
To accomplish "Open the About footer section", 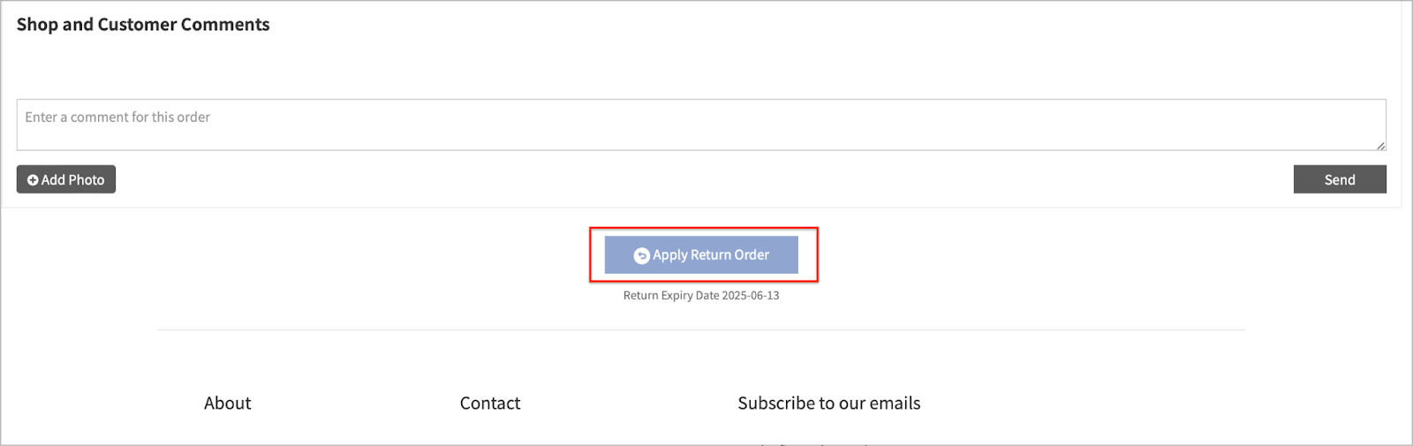I will [x=228, y=403].
